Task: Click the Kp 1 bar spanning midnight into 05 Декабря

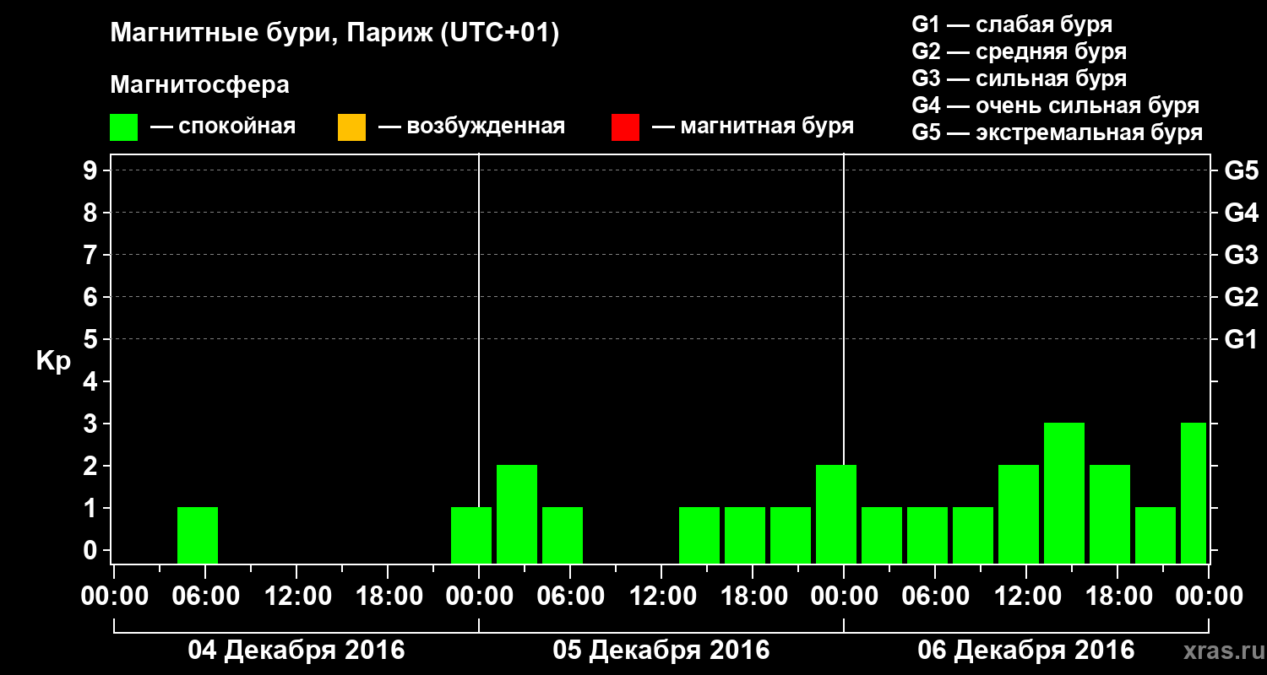Action: 471,535
